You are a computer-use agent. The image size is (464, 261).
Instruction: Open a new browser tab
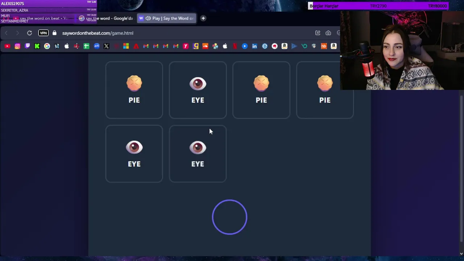(203, 18)
